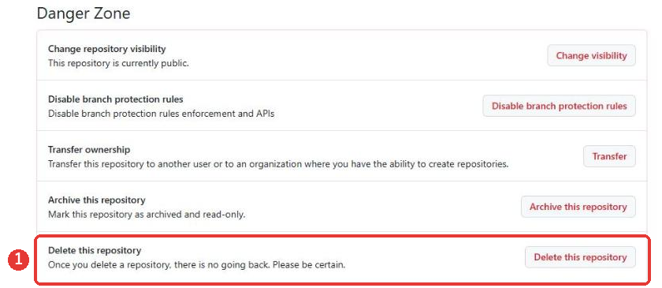Click the bold 'Delete this repository' title
This screenshot has height=288, width=662.
95,250
